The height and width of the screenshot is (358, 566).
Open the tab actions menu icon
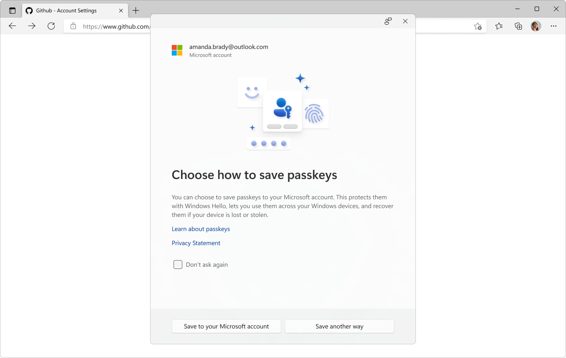click(x=11, y=10)
